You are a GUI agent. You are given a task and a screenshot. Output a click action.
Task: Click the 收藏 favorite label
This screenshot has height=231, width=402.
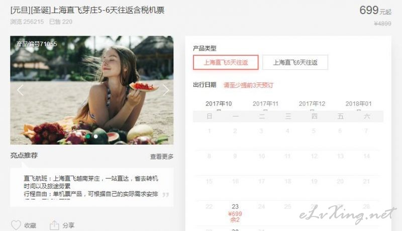coord(30,225)
